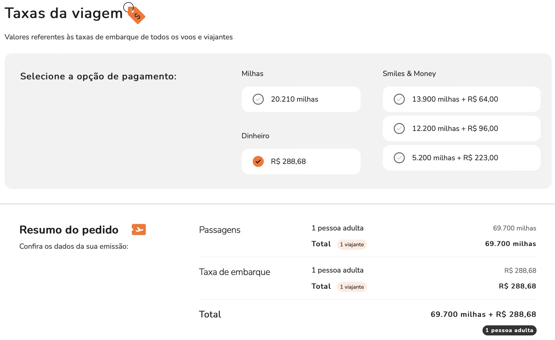Select the R$ 288,68 Dinheiro option
Screen dimensions: 555x340
[x=301, y=161]
